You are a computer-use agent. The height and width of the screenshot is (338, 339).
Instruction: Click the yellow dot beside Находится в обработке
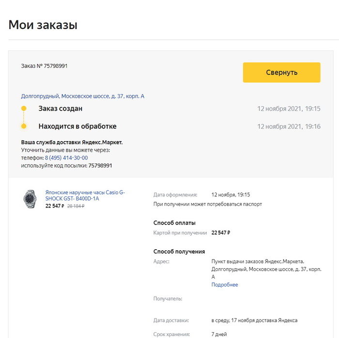(24, 127)
